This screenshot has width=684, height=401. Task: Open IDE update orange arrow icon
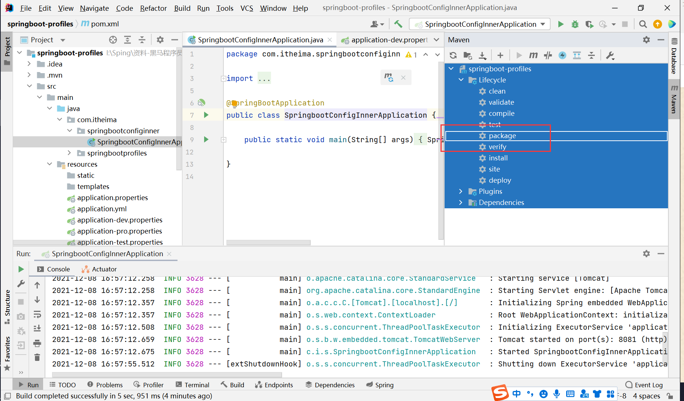[x=658, y=24]
